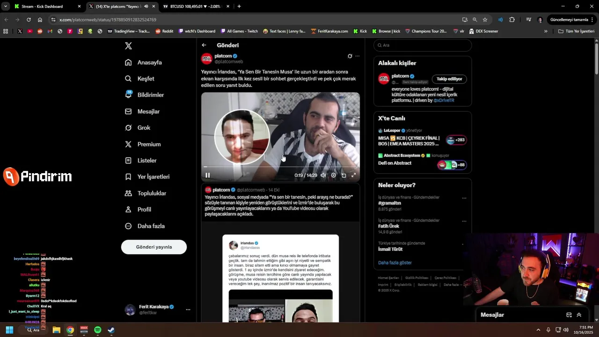This screenshot has width=599, height=337.
Task: Show hidden system tray icons
Action: click(538, 330)
